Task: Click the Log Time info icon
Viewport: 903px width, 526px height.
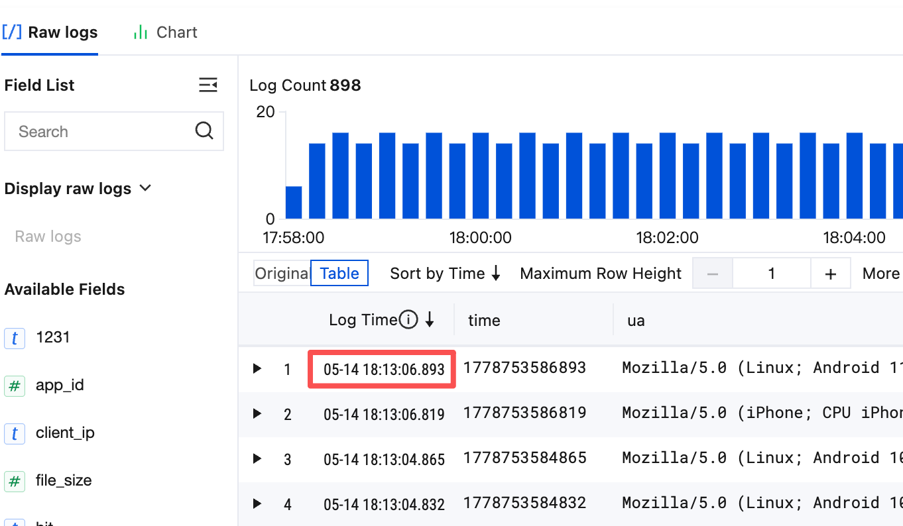Action: point(408,321)
